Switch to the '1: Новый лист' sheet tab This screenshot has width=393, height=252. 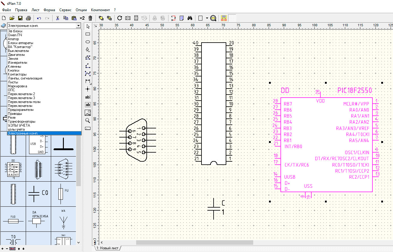coord(108,248)
